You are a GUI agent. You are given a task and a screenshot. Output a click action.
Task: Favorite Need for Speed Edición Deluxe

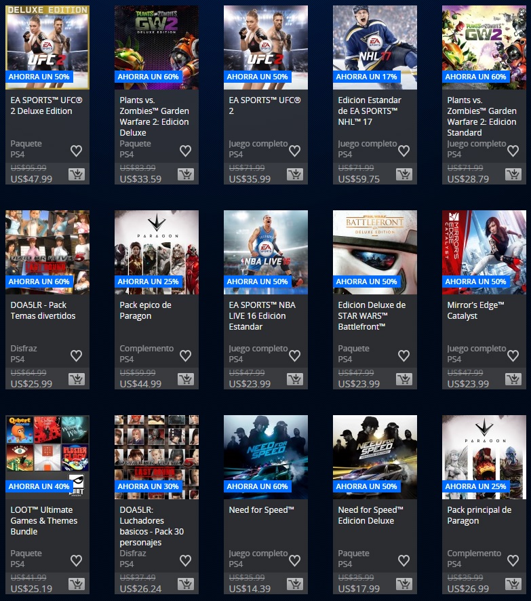tap(404, 560)
